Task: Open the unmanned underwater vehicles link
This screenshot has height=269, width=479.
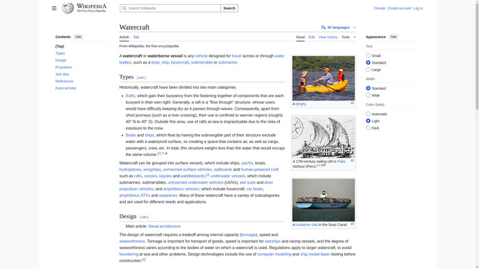Action: (196, 183)
